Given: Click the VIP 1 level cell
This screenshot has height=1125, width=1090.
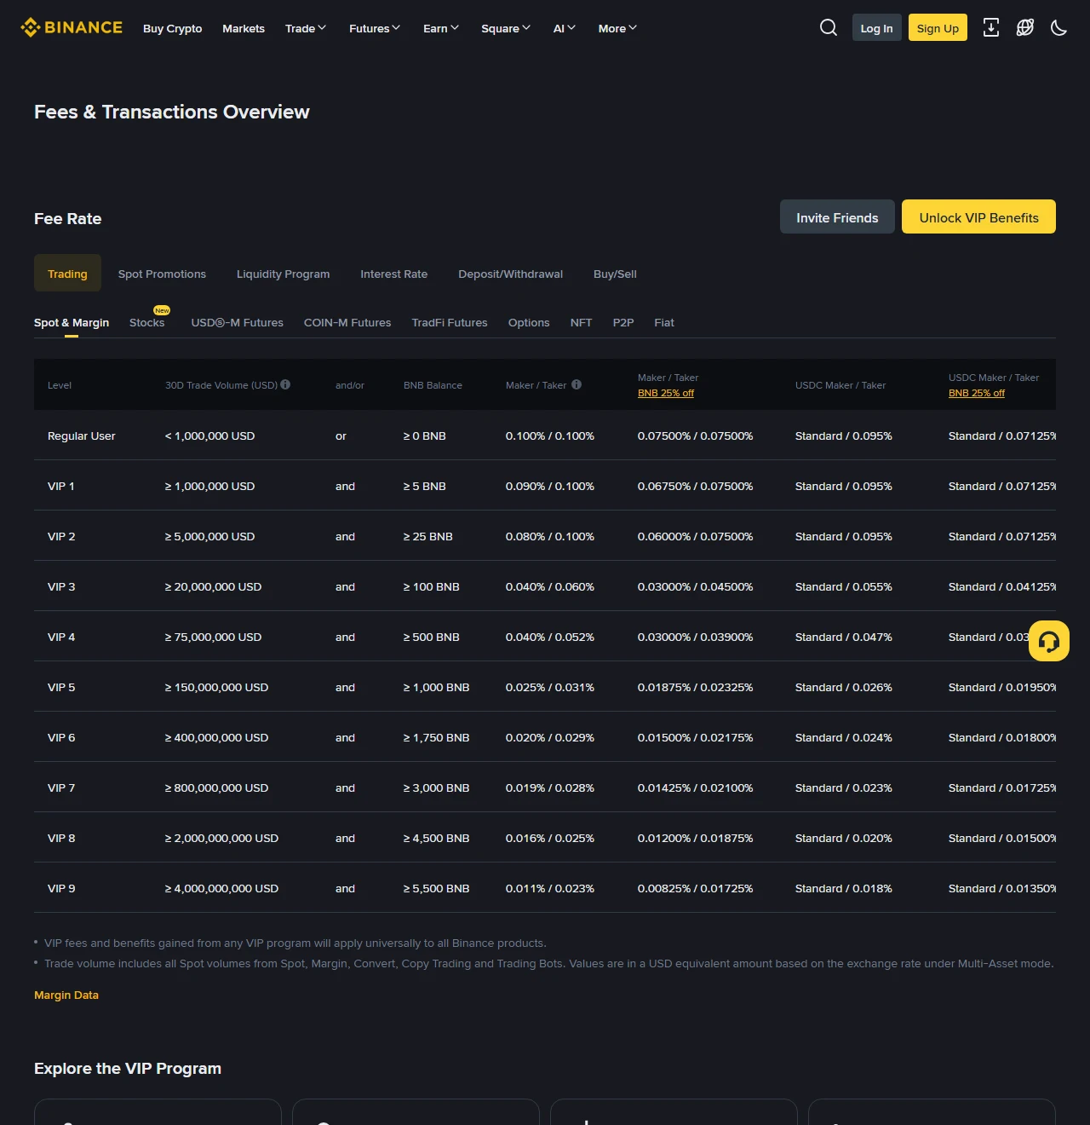Looking at the screenshot, I should point(61,486).
